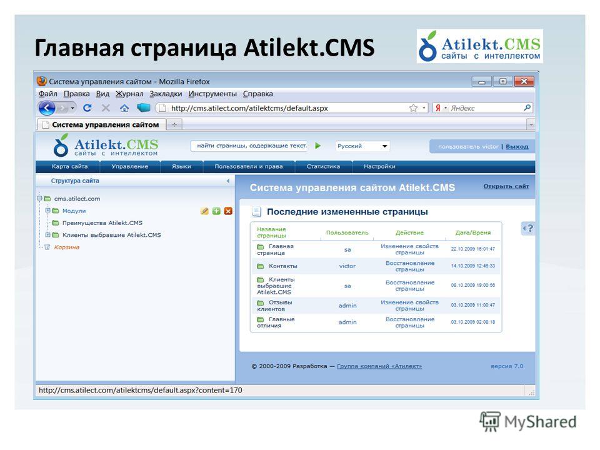
Task: Open the Файл menu
Action: point(48,94)
